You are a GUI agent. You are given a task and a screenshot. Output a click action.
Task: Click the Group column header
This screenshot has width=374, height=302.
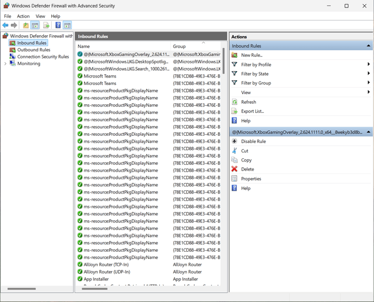coord(180,47)
